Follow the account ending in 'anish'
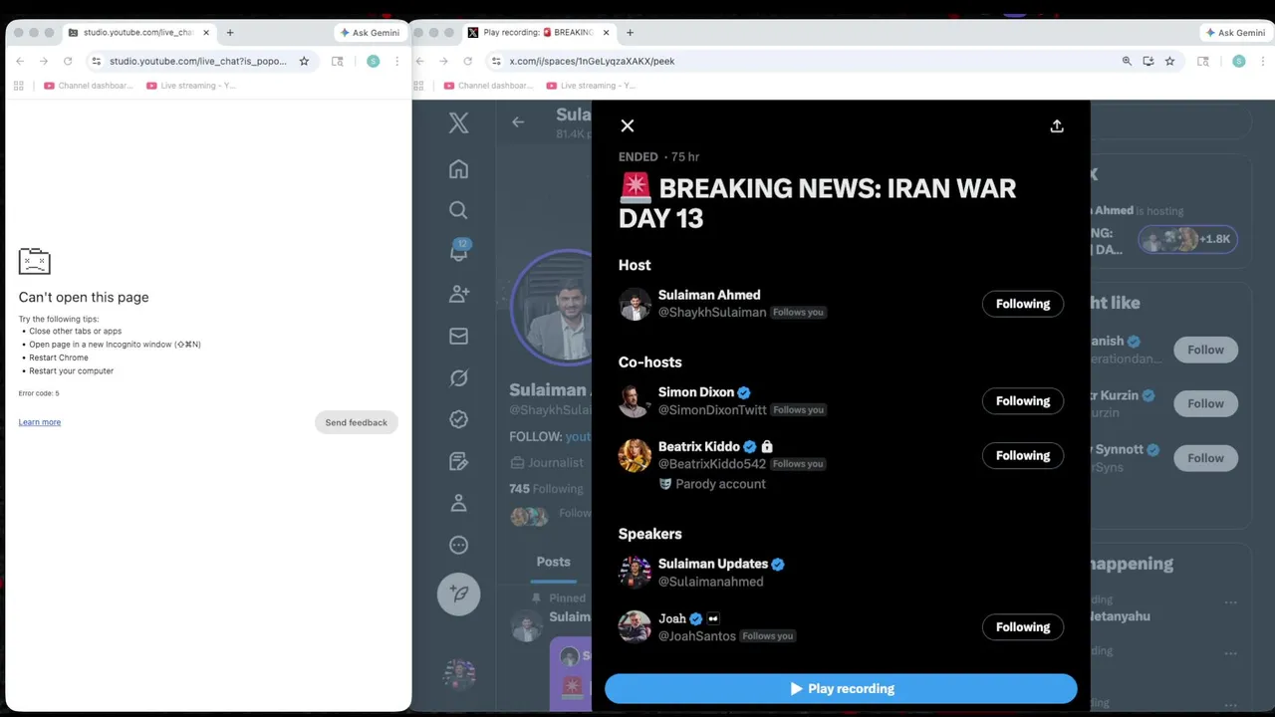Image resolution: width=1275 pixels, height=717 pixels. 1205,350
